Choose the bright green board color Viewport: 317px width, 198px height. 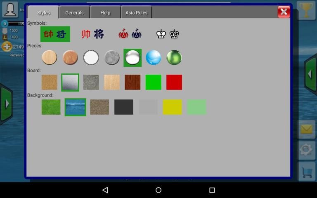coord(153,82)
